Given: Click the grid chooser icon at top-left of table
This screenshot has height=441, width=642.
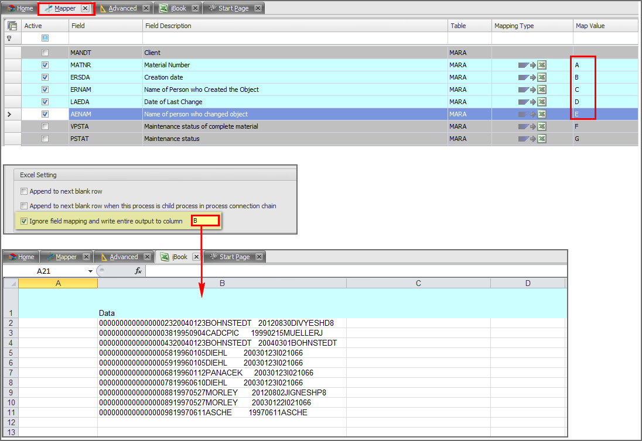Looking at the screenshot, I should click(12, 26).
